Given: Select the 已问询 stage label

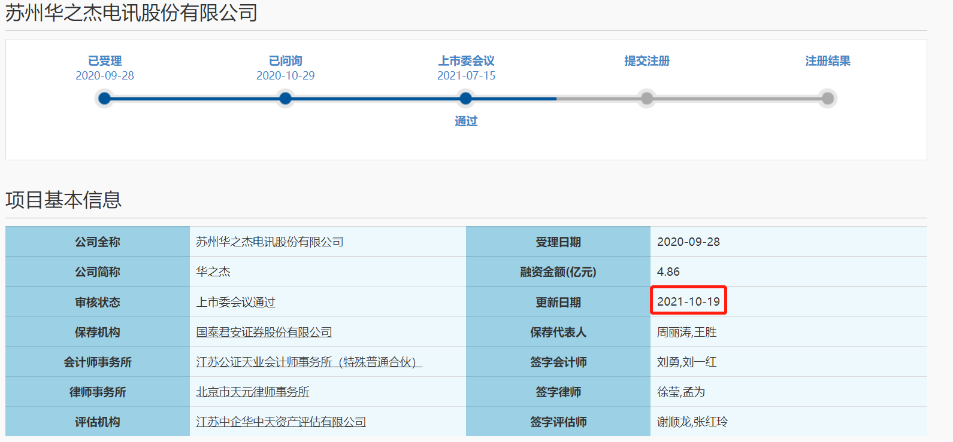Looking at the screenshot, I should (286, 61).
